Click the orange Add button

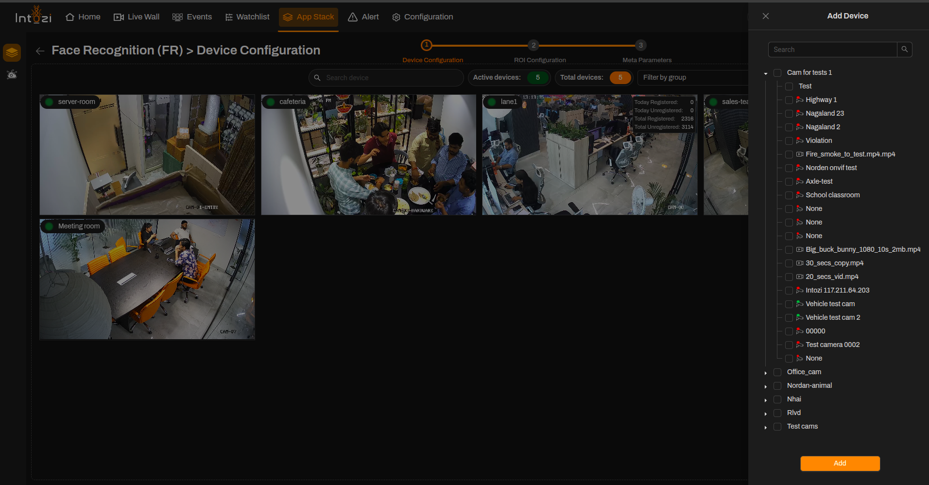point(840,463)
